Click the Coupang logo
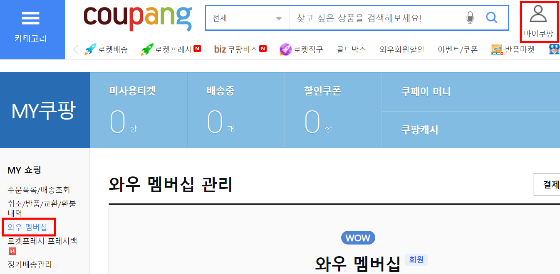The height and width of the screenshot is (274, 560). tap(137, 17)
